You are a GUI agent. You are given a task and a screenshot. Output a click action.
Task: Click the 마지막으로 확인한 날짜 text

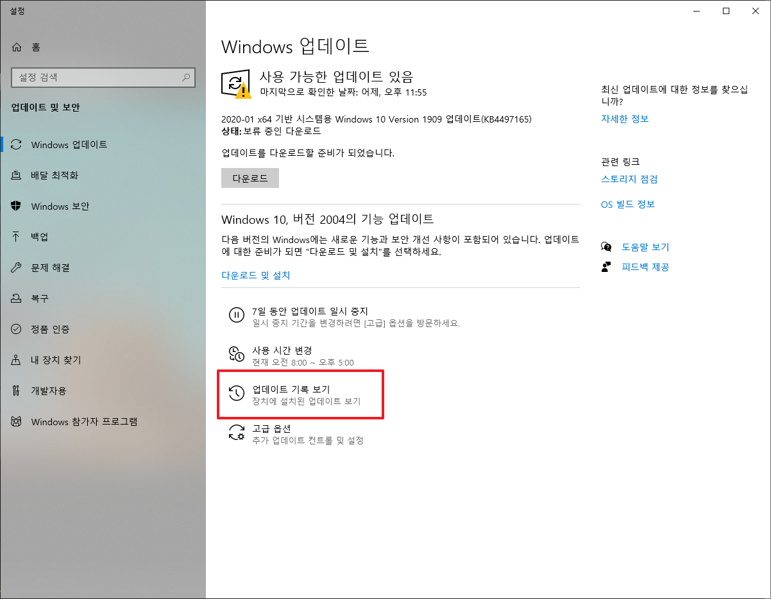click(x=343, y=92)
